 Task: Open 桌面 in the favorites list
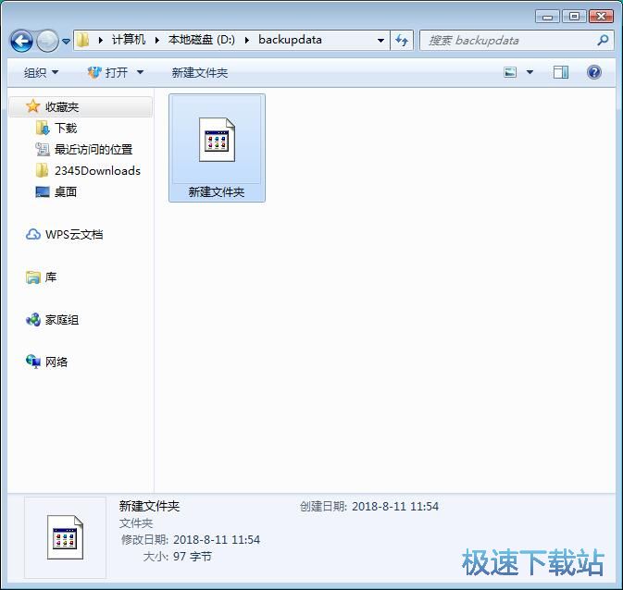pyautogui.click(x=66, y=192)
